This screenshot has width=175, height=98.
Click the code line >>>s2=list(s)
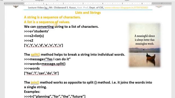coord(34,36)
